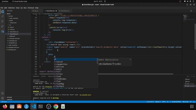Open the Source Control view
Viewport: 196px width, 110px height.
pos(2,21)
